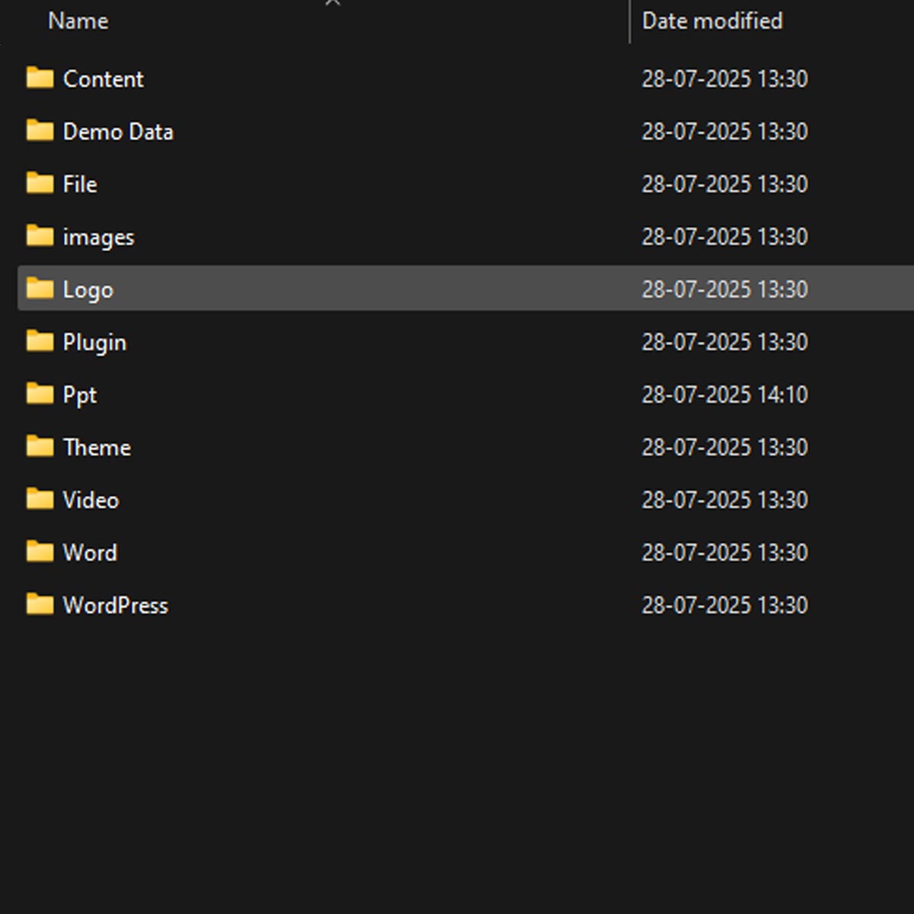This screenshot has width=914, height=914.
Task: Click the WordPress folder name text
Action: click(116, 606)
